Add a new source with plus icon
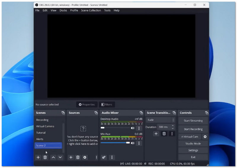This screenshot has width=237, height=168. pos(71,157)
